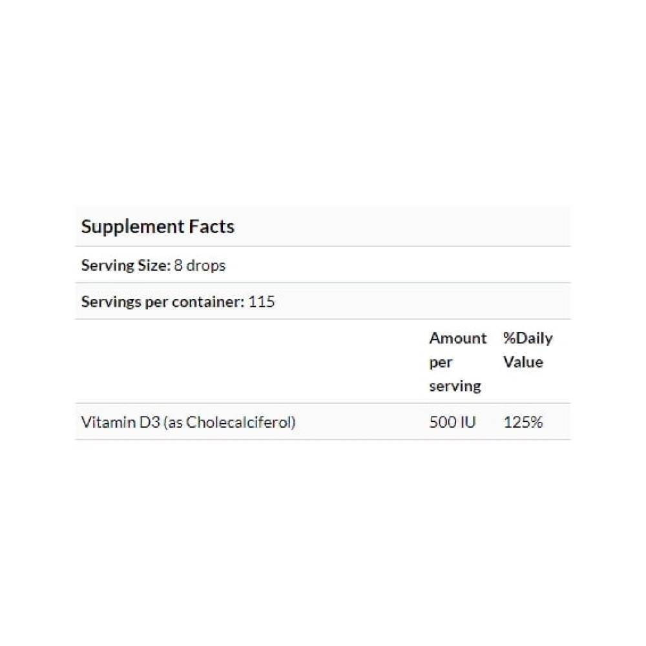Select the Vitamin D3 ingredient name
Viewport: 646px width, 646px height.
pos(120,422)
